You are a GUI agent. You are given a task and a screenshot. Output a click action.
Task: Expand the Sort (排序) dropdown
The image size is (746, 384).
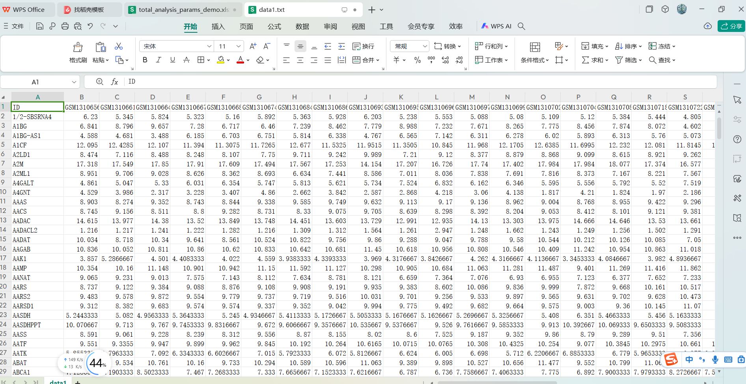pos(640,47)
